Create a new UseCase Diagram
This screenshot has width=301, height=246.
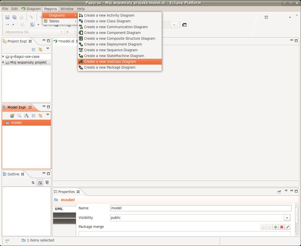pos(120,62)
